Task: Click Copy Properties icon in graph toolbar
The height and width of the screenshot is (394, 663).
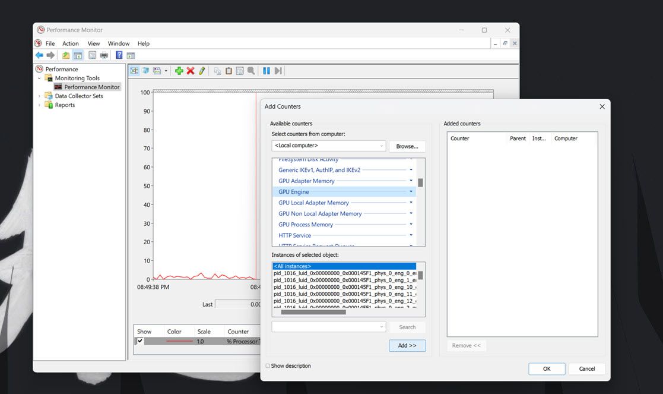Action: click(x=217, y=71)
